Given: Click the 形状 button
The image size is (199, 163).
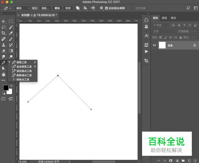Looking at the screenshot, I should click(68, 8).
